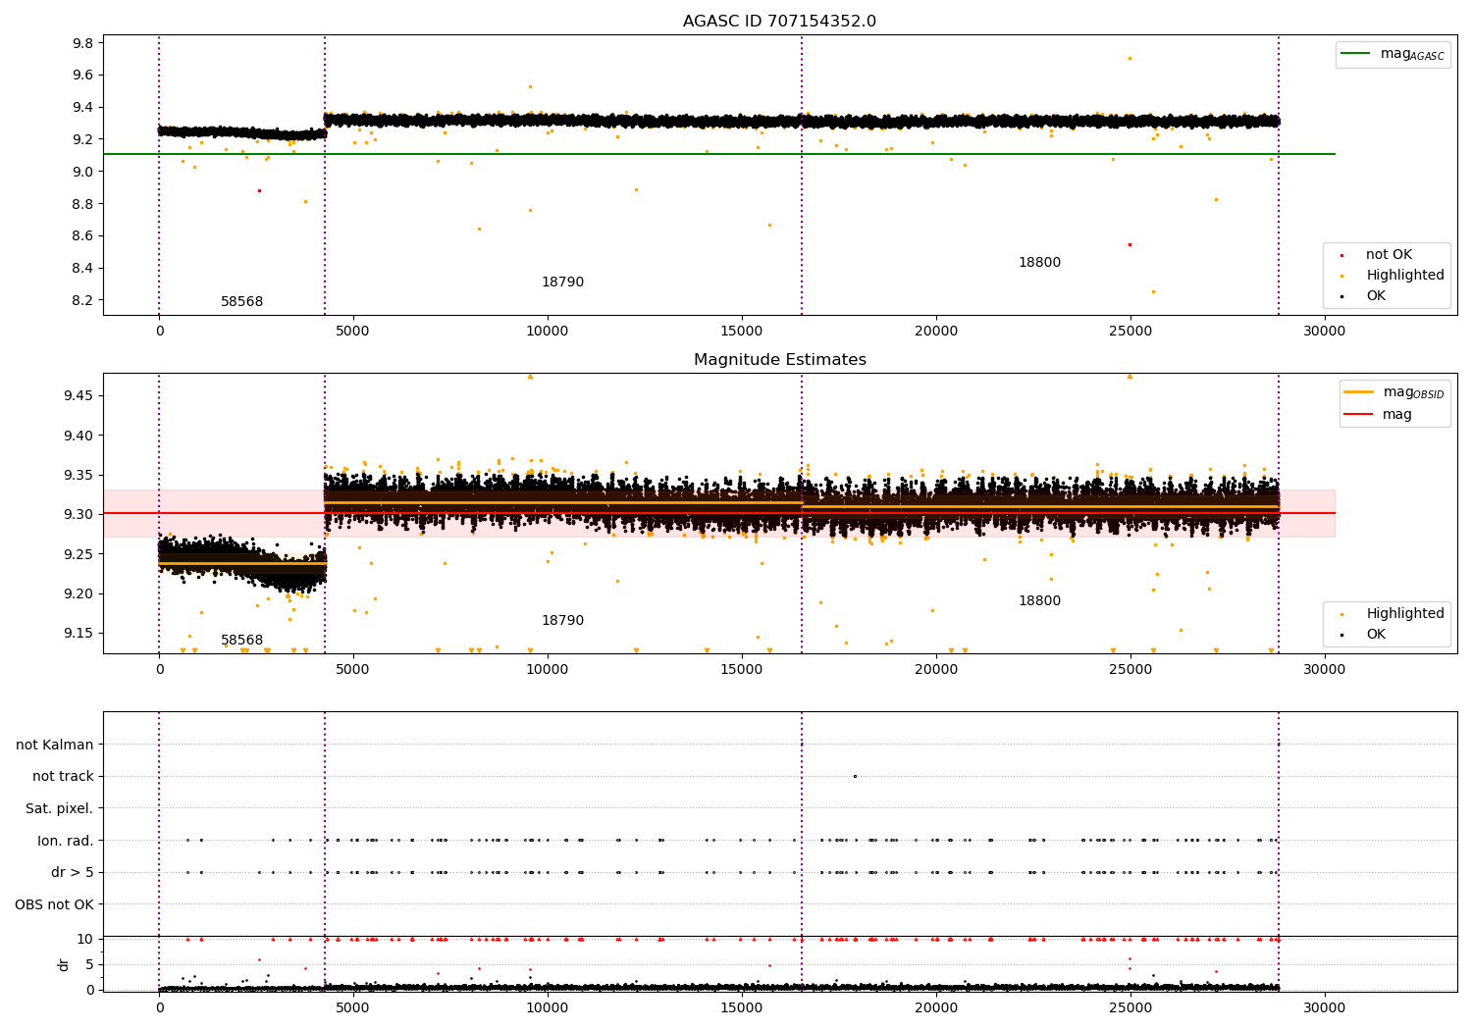
Task: Click the mag OBSID legend entry
Action: click(1394, 392)
